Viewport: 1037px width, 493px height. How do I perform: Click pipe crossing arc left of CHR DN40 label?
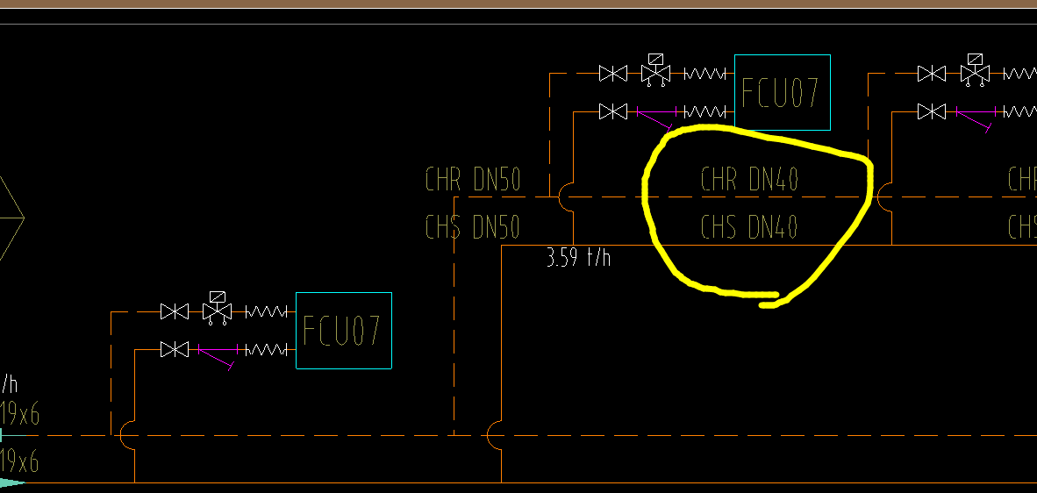click(566, 196)
